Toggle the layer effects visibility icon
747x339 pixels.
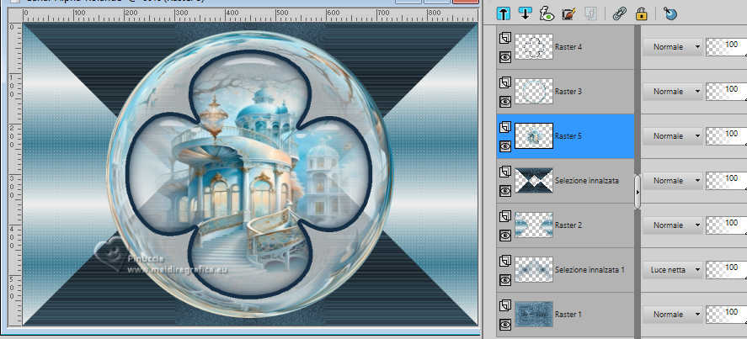tap(547, 13)
